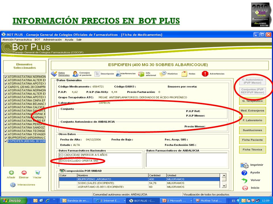Click the Imprimir printer icon

point(245,165)
